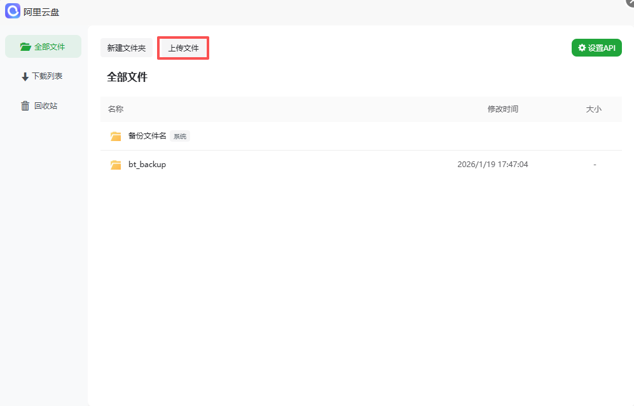This screenshot has width=634, height=406.
Task: Click the 修改时间 column header
Action: (x=504, y=109)
